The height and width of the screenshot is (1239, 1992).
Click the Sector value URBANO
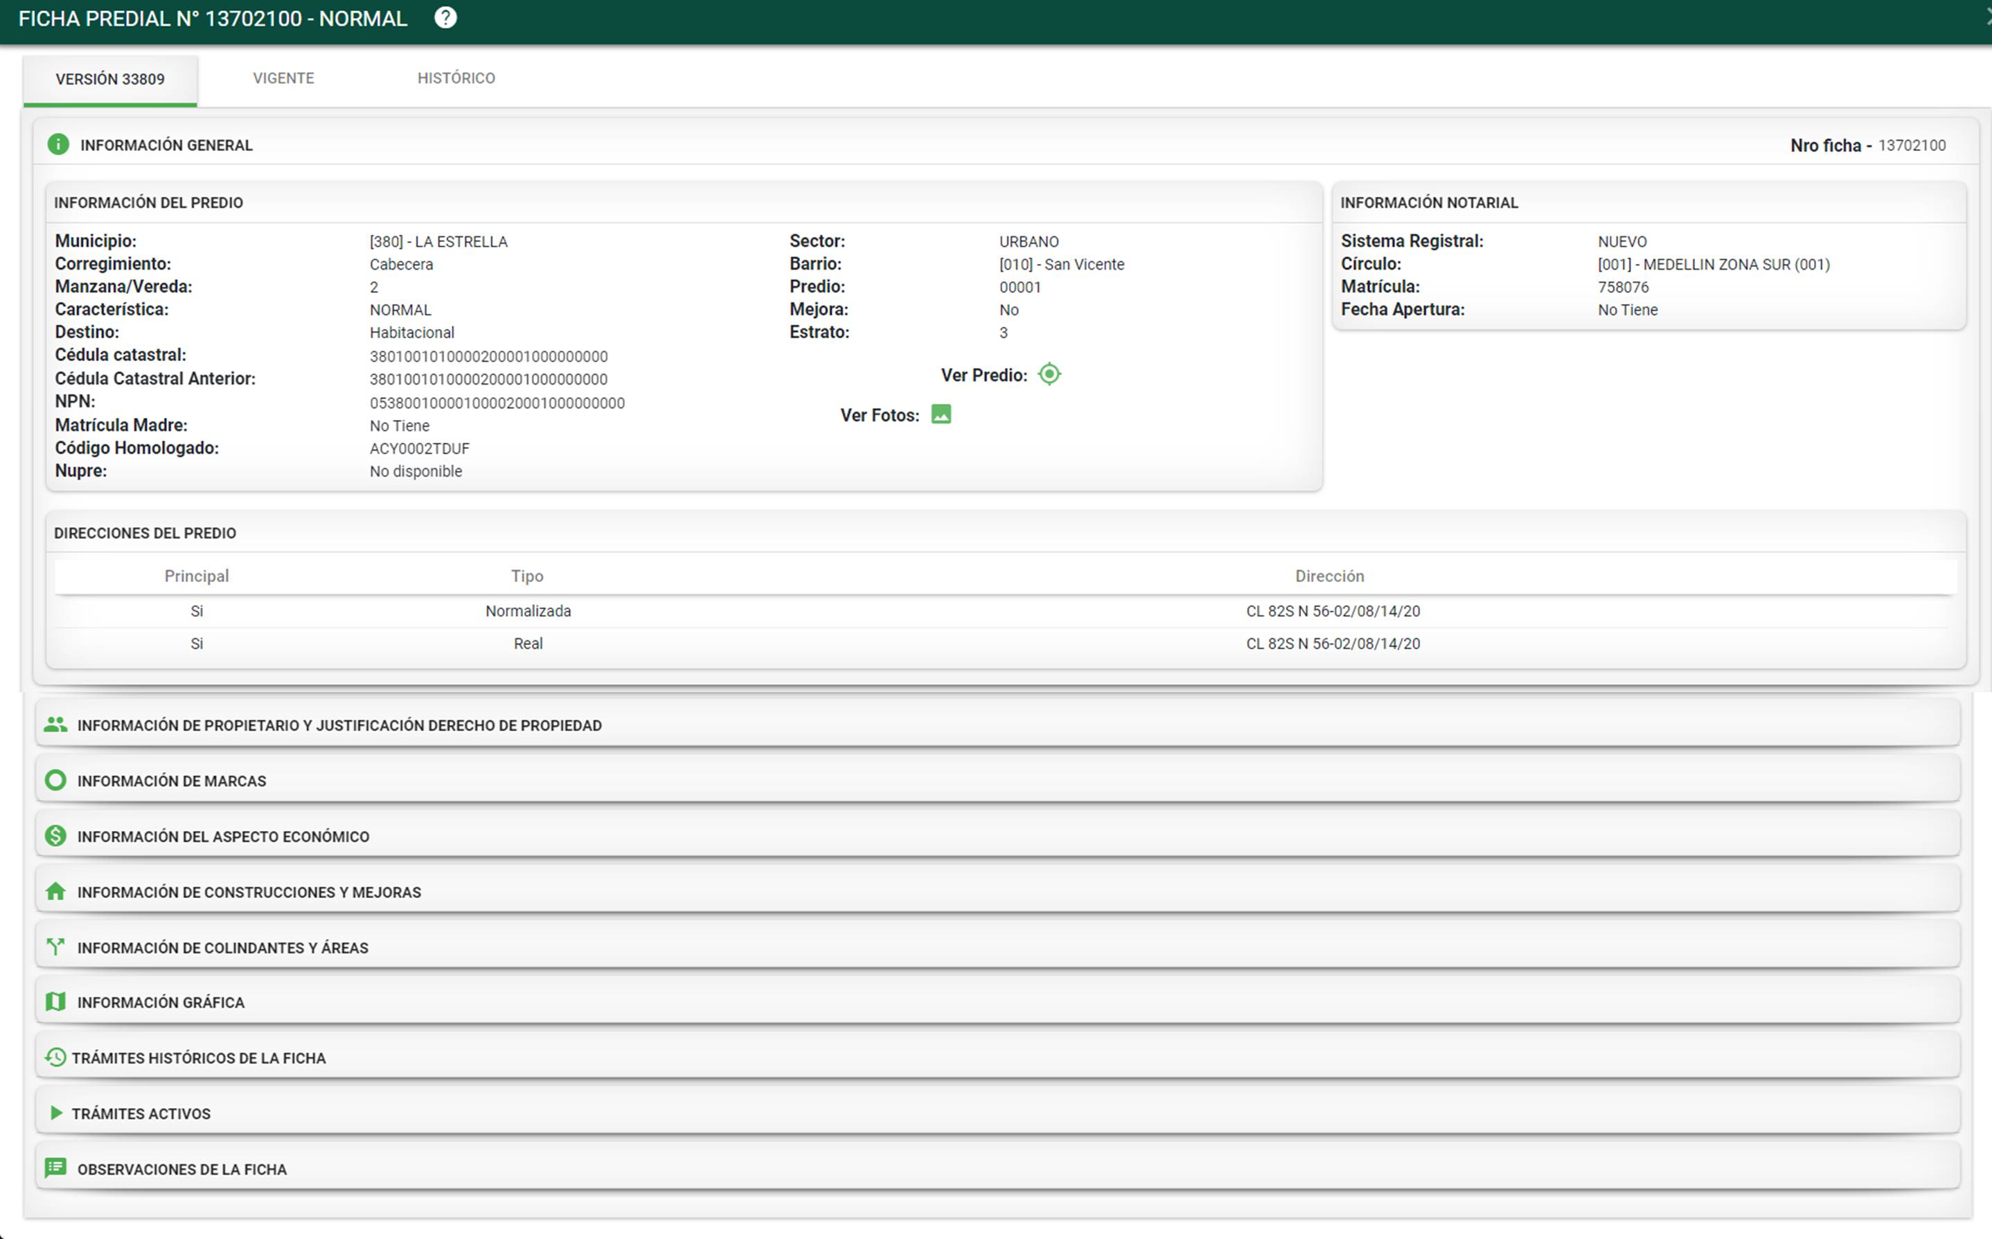1029,242
